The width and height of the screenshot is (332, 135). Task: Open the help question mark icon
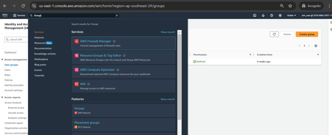271,16
